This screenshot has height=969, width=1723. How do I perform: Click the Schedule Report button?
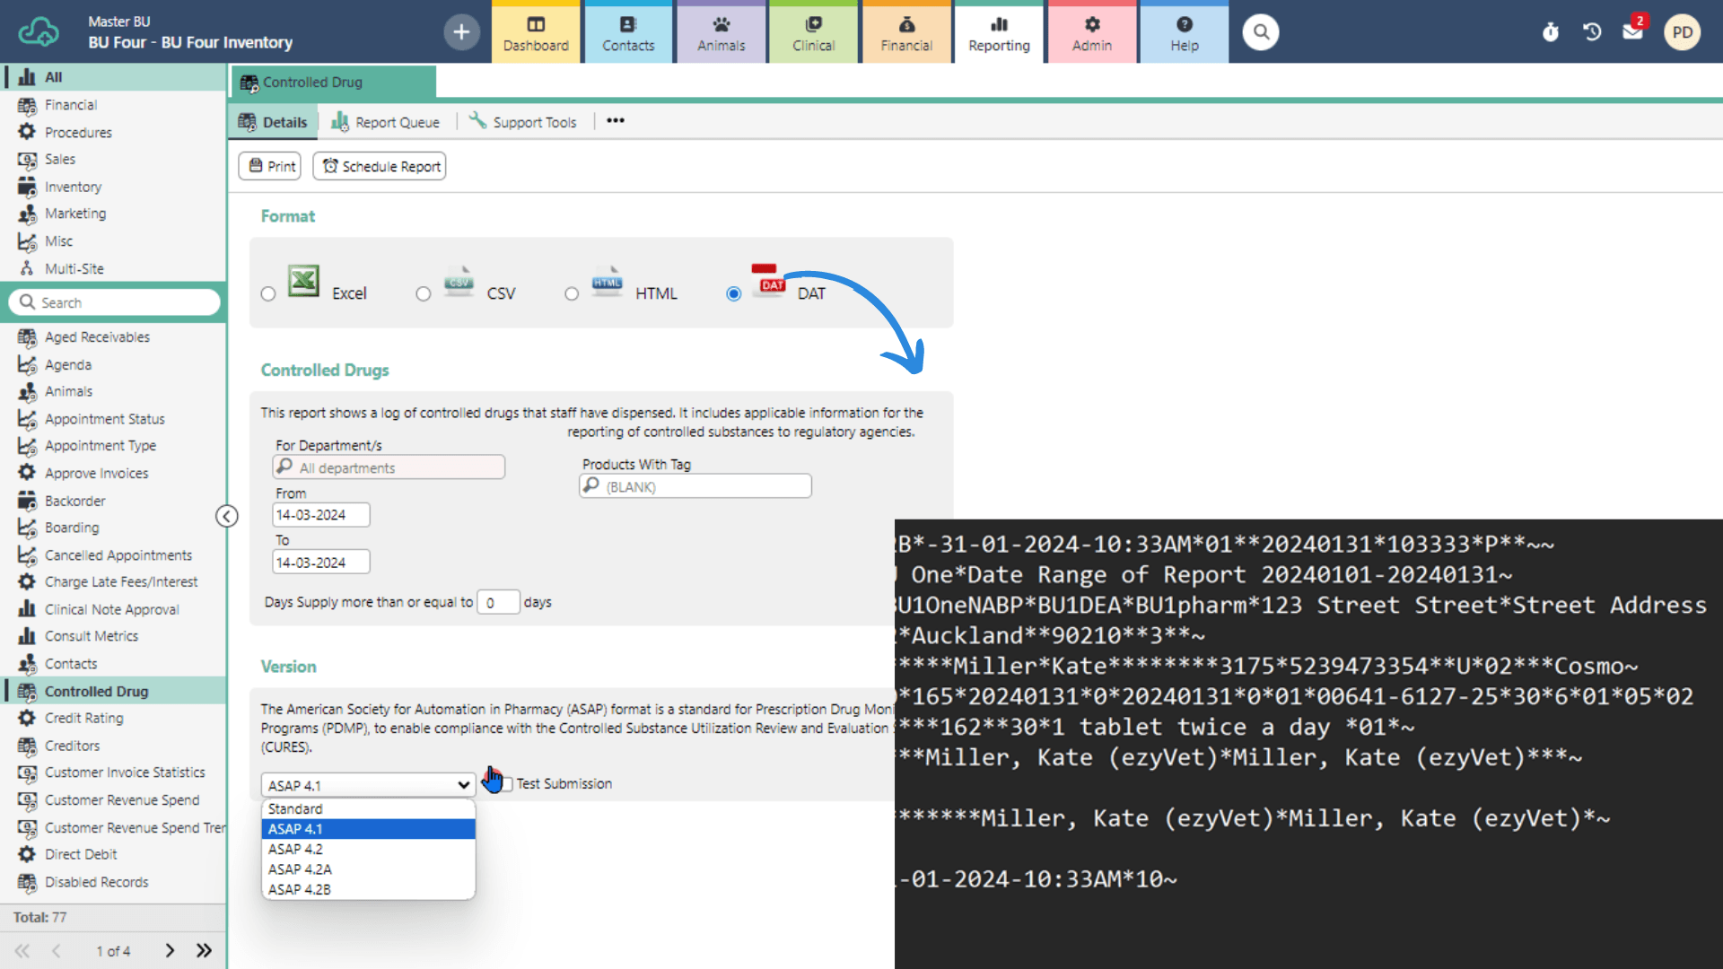click(x=380, y=166)
